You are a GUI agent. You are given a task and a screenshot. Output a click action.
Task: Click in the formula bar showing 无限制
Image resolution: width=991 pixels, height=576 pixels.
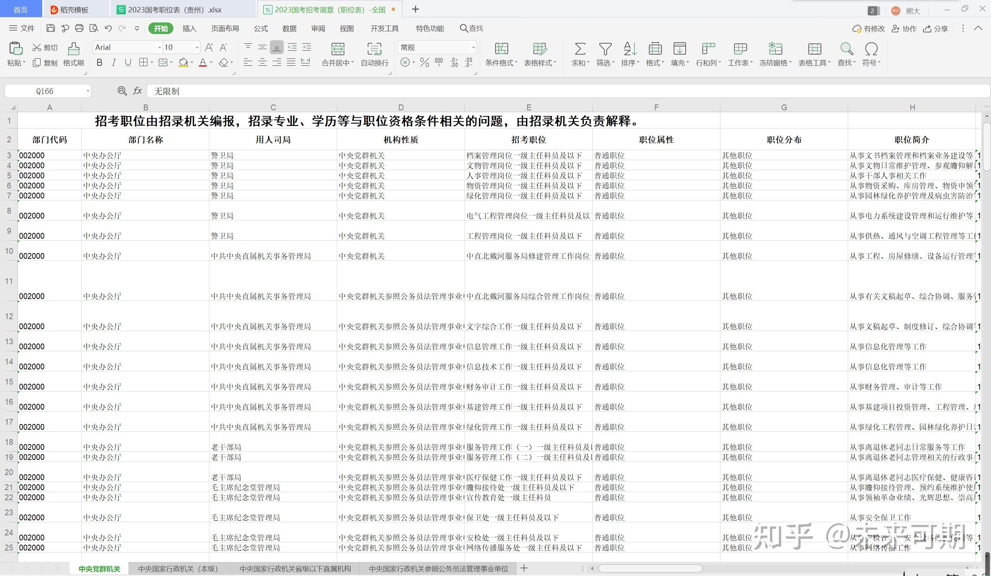click(x=568, y=91)
